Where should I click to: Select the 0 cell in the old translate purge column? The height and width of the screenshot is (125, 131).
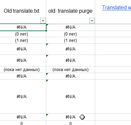click(x=70, y=123)
